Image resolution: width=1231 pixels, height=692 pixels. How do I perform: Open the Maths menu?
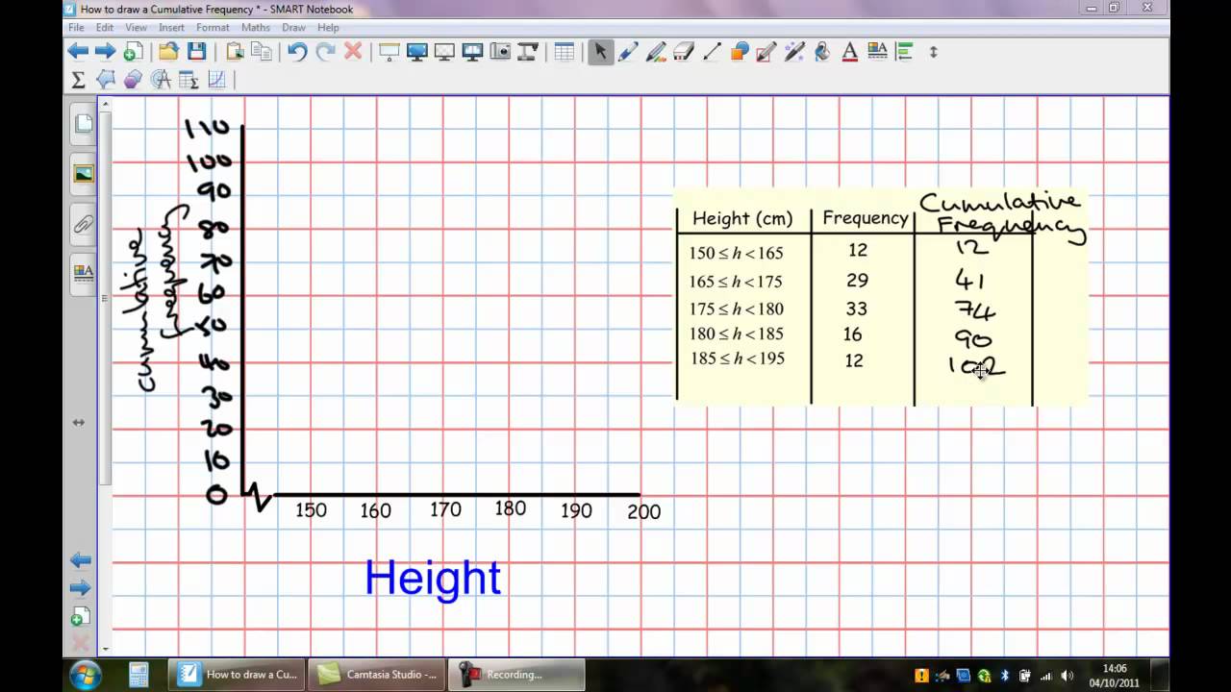pos(256,28)
